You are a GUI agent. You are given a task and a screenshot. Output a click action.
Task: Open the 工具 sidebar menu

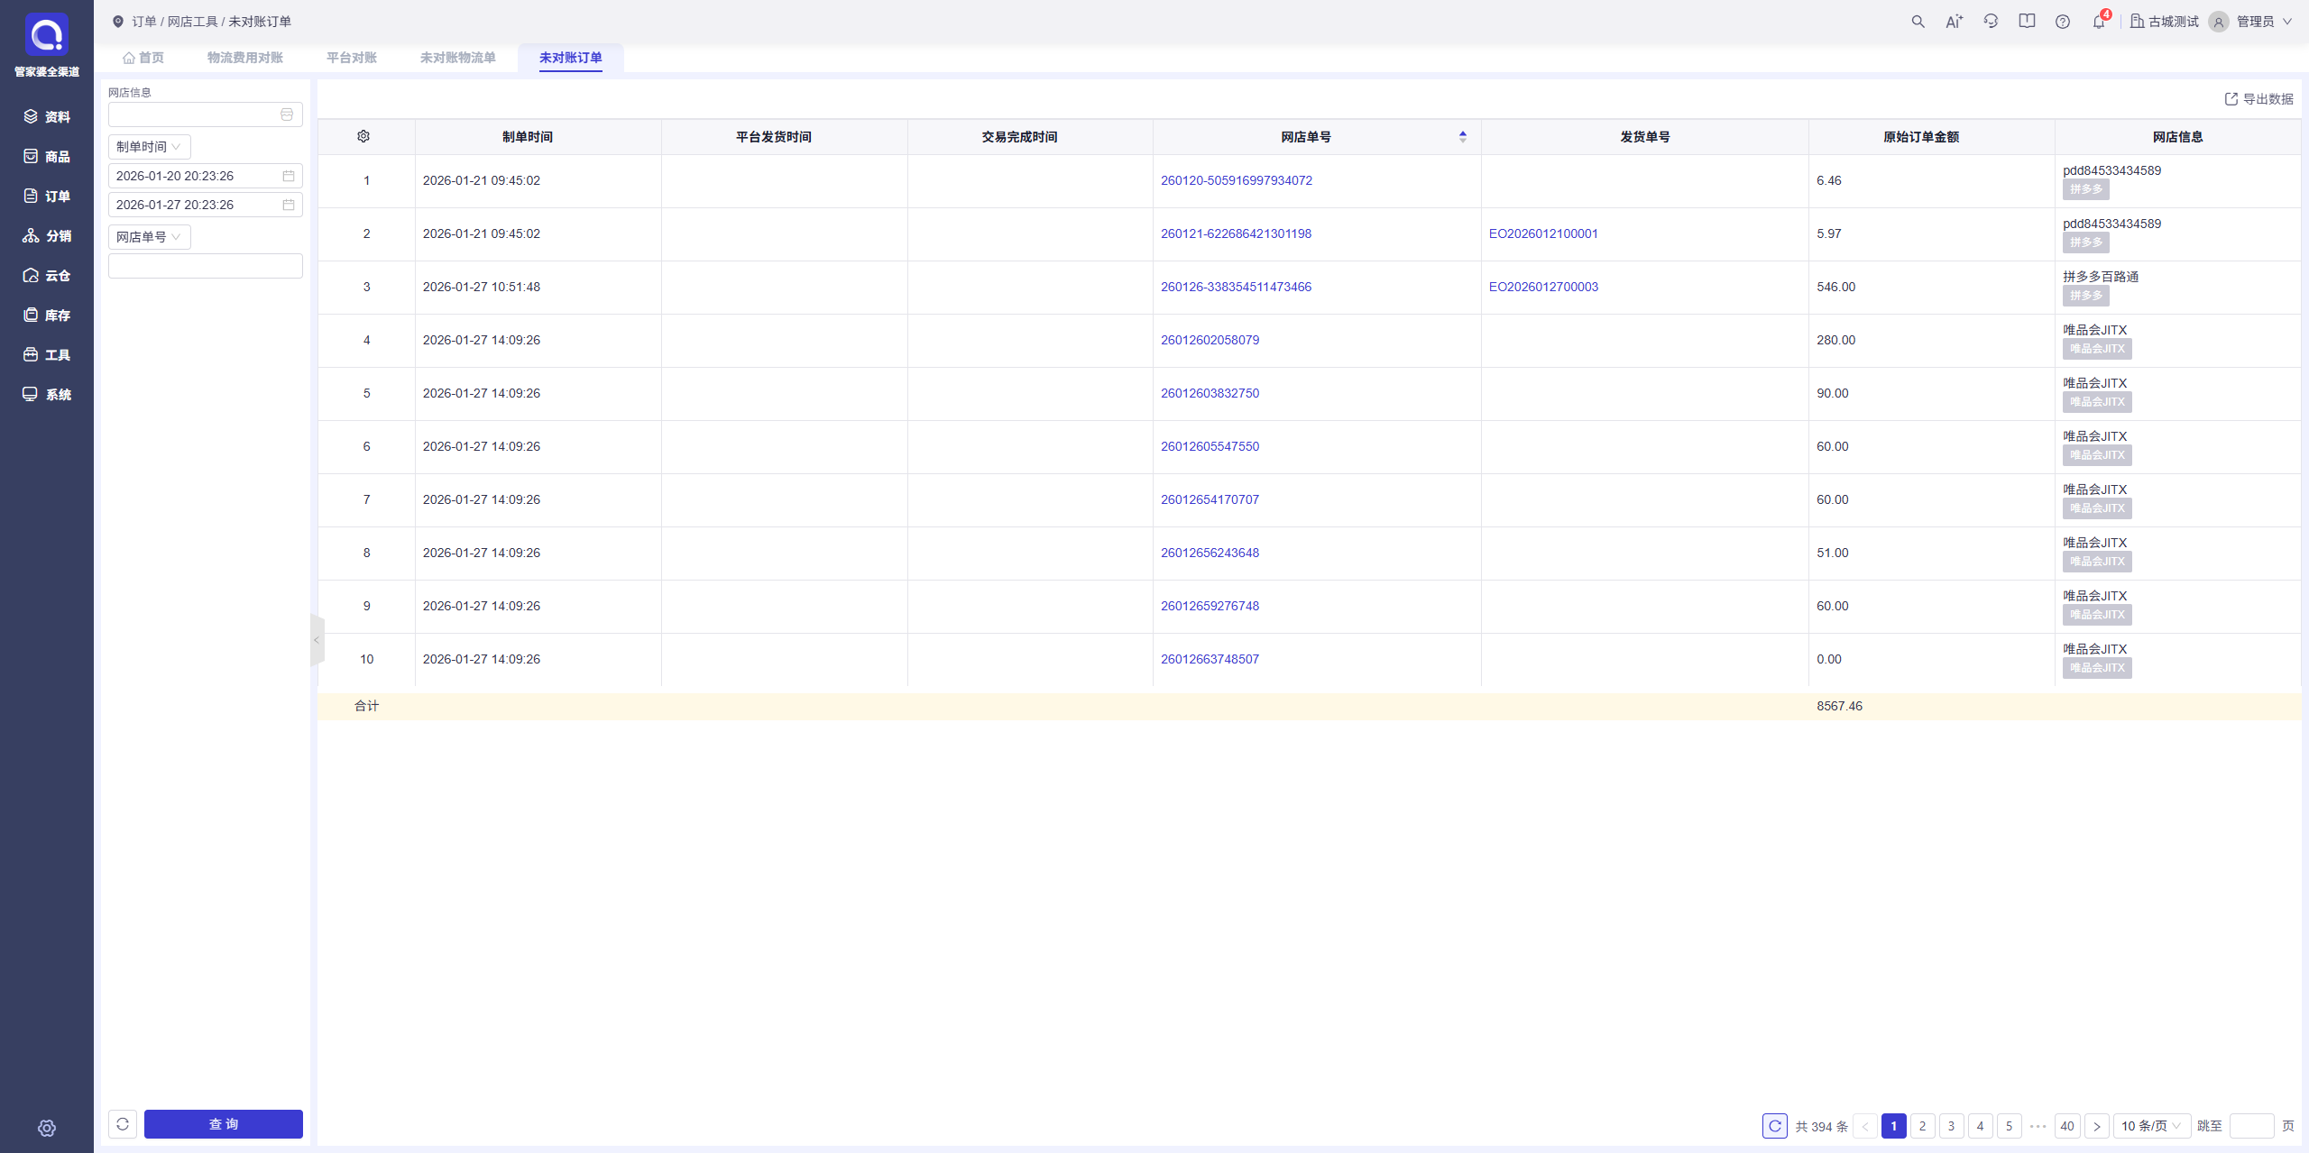tap(47, 354)
